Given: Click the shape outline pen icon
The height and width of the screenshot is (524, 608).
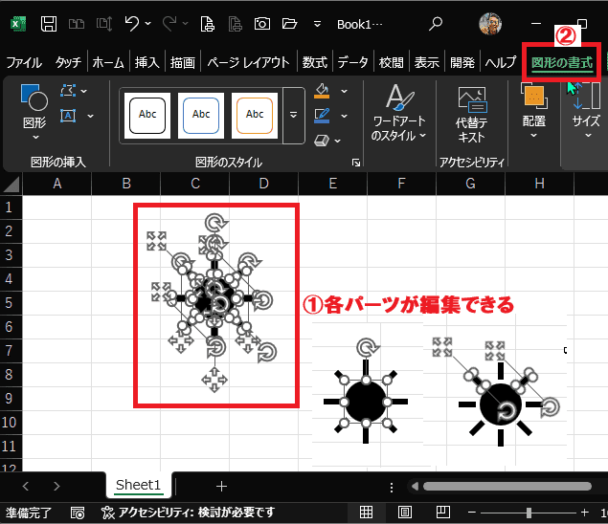Looking at the screenshot, I should 322,116.
